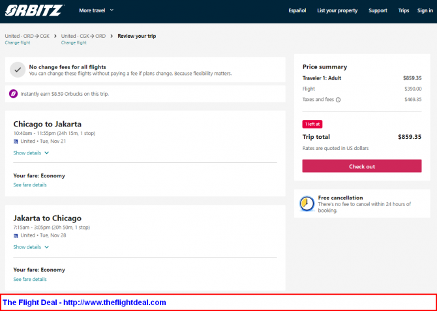Click the purple Orbucks icon
The width and height of the screenshot is (437, 311).
click(14, 94)
